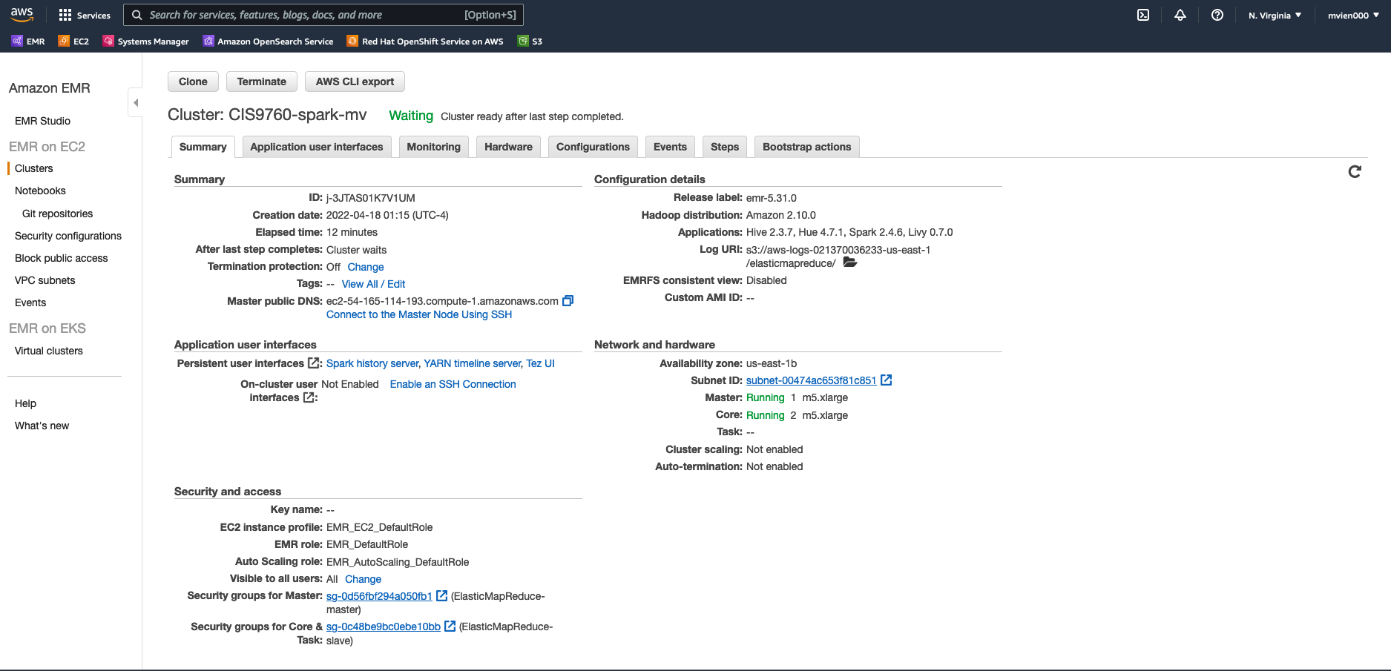This screenshot has width=1391, height=671.
Task: Open the Tez UI link
Action: pyautogui.click(x=540, y=363)
